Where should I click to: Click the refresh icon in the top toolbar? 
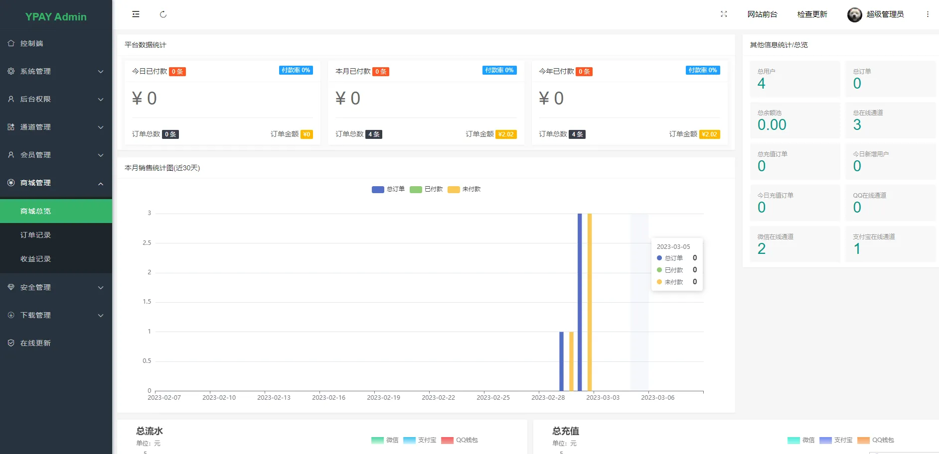tap(163, 14)
